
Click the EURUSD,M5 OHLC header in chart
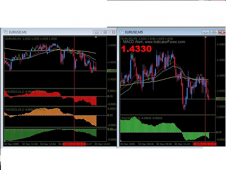147,39
